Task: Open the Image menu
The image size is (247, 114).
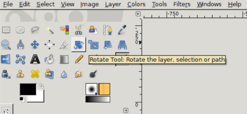Action: (x=89, y=4)
